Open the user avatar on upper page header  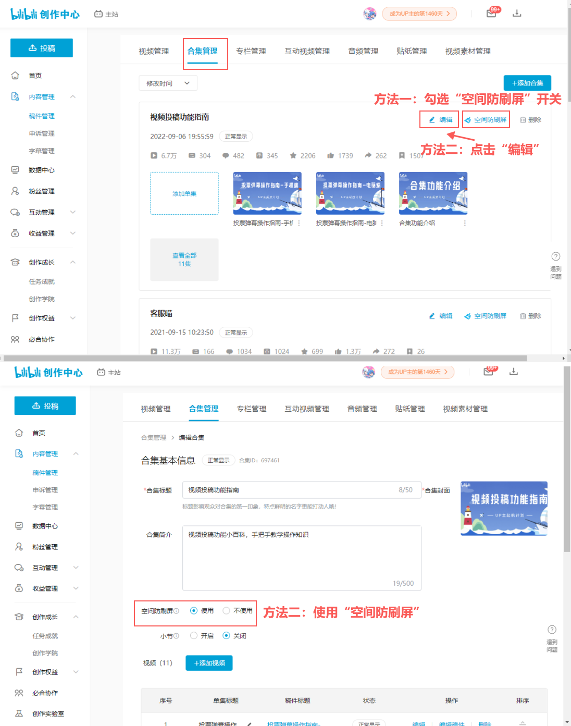coord(370,14)
